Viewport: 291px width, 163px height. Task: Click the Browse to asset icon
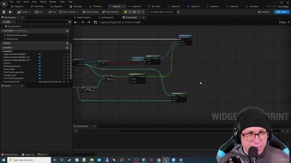tap(10, 12)
